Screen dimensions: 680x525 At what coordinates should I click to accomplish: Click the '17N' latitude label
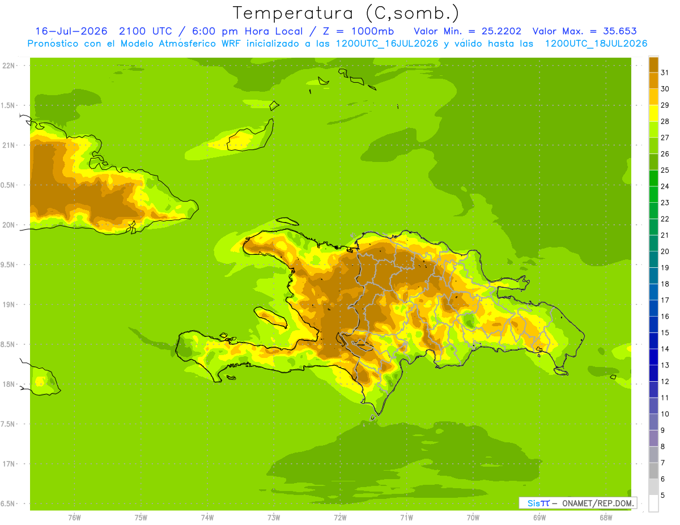pyautogui.click(x=9, y=464)
